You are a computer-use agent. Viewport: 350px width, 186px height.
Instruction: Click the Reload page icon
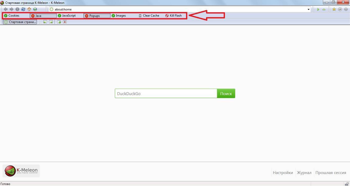(23, 9)
